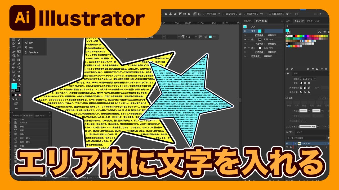Screen dimensions: 339x190
Task: Switch to the グラデーション tab
Action: click(x=313, y=21)
